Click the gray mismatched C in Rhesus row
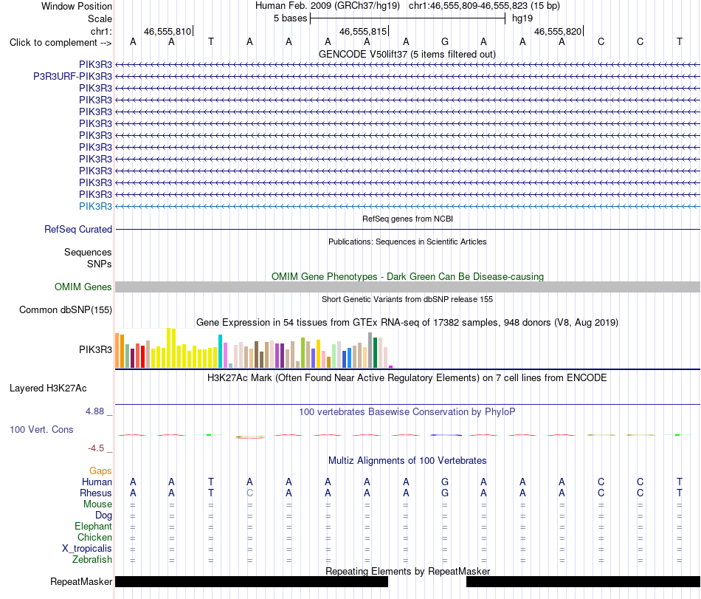The image size is (701, 599). coord(250,493)
